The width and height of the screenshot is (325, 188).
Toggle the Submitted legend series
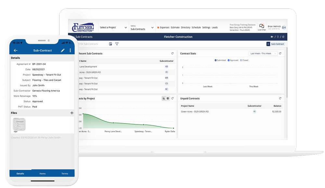click(220, 60)
